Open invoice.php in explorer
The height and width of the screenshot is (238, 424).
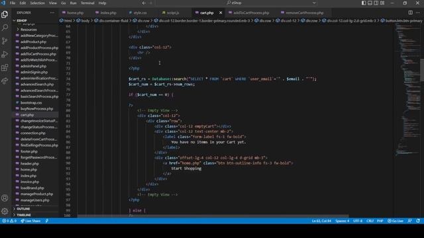click(30, 182)
